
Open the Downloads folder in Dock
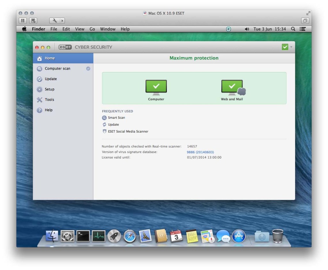coord(262,237)
